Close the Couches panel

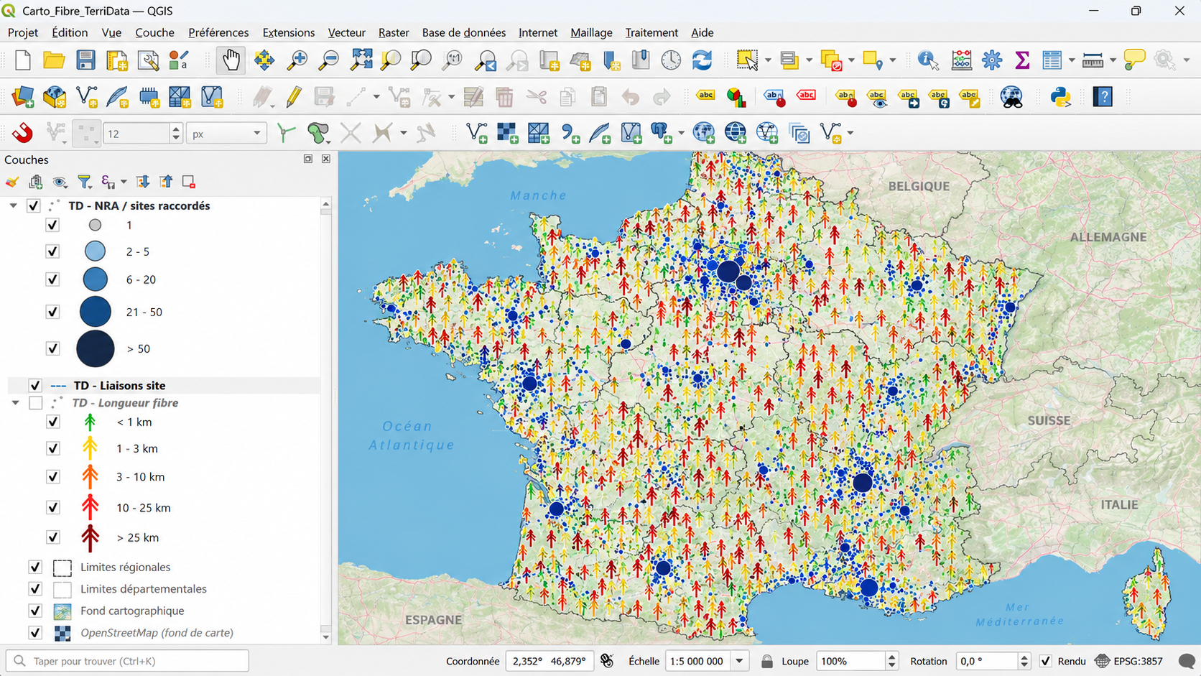(x=326, y=159)
